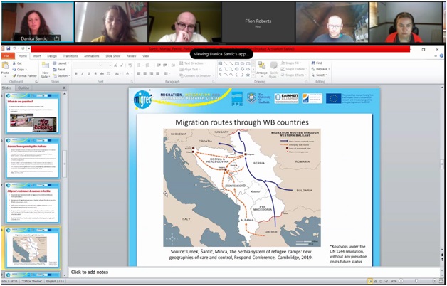Toggle Bold text formatting

pos(75,73)
